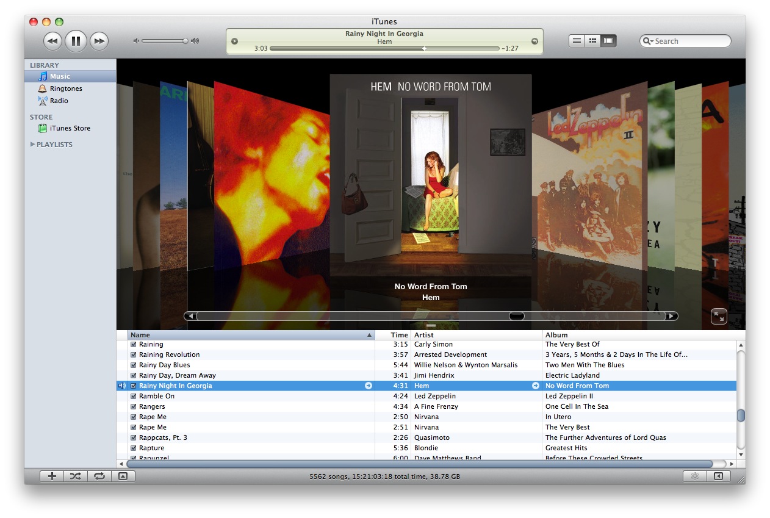Switch to list view

(577, 41)
